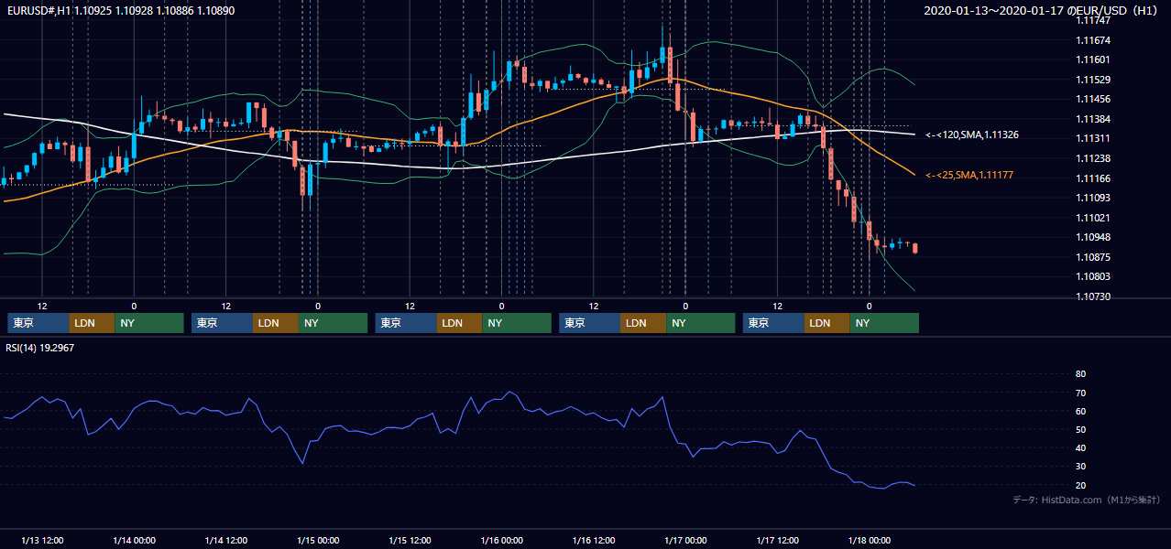The width and height of the screenshot is (1171, 549).
Task: Click price axis value 1.11674
Action: coord(1093,40)
